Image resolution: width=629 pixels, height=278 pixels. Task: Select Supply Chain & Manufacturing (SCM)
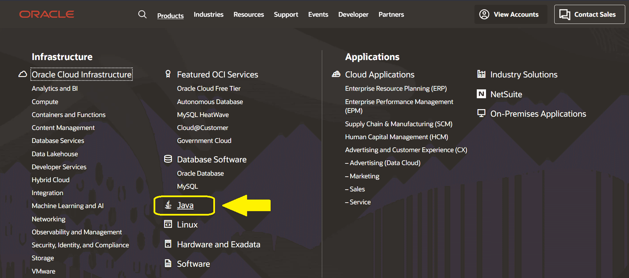click(x=399, y=124)
